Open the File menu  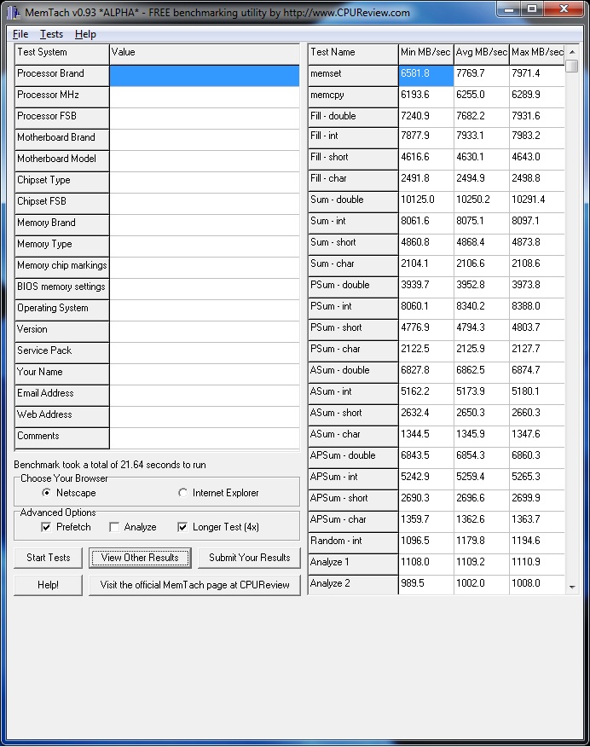tap(20, 34)
